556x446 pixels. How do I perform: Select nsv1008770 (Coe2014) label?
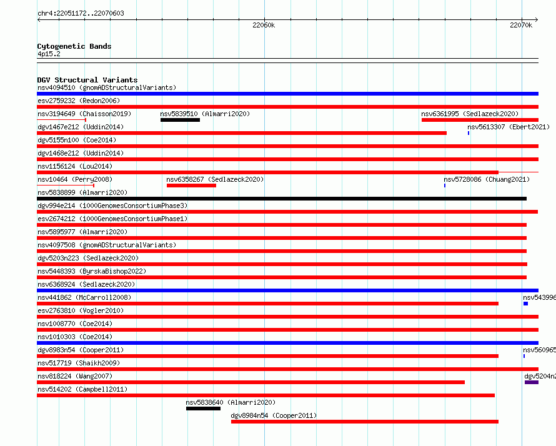pyautogui.click(x=75, y=324)
